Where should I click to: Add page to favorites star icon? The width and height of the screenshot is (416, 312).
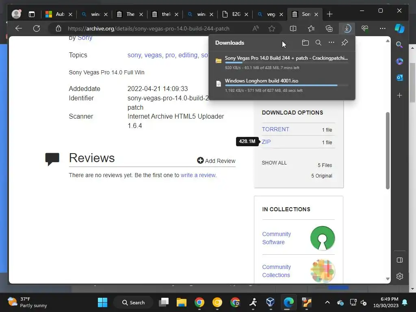272,28
